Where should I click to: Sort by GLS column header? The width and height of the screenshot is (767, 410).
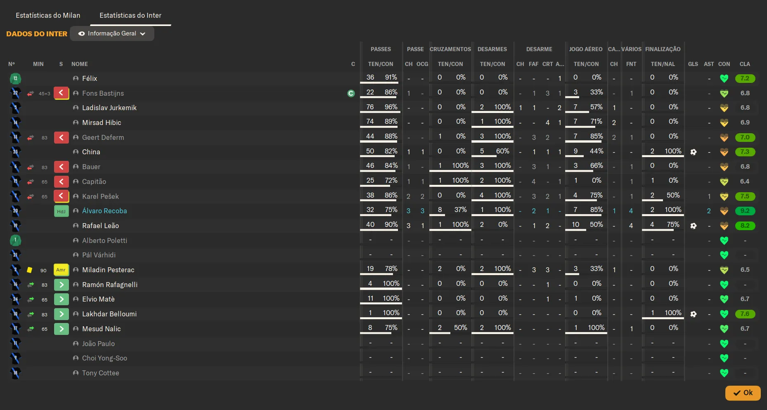tap(693, 64)
